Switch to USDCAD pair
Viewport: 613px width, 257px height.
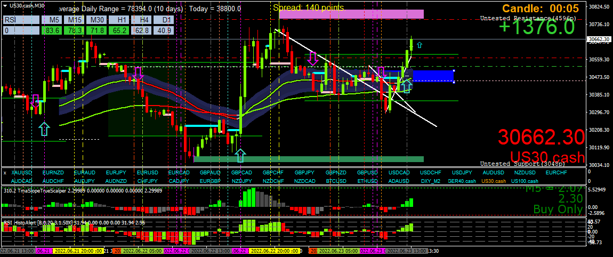click(x=399, y=173)
